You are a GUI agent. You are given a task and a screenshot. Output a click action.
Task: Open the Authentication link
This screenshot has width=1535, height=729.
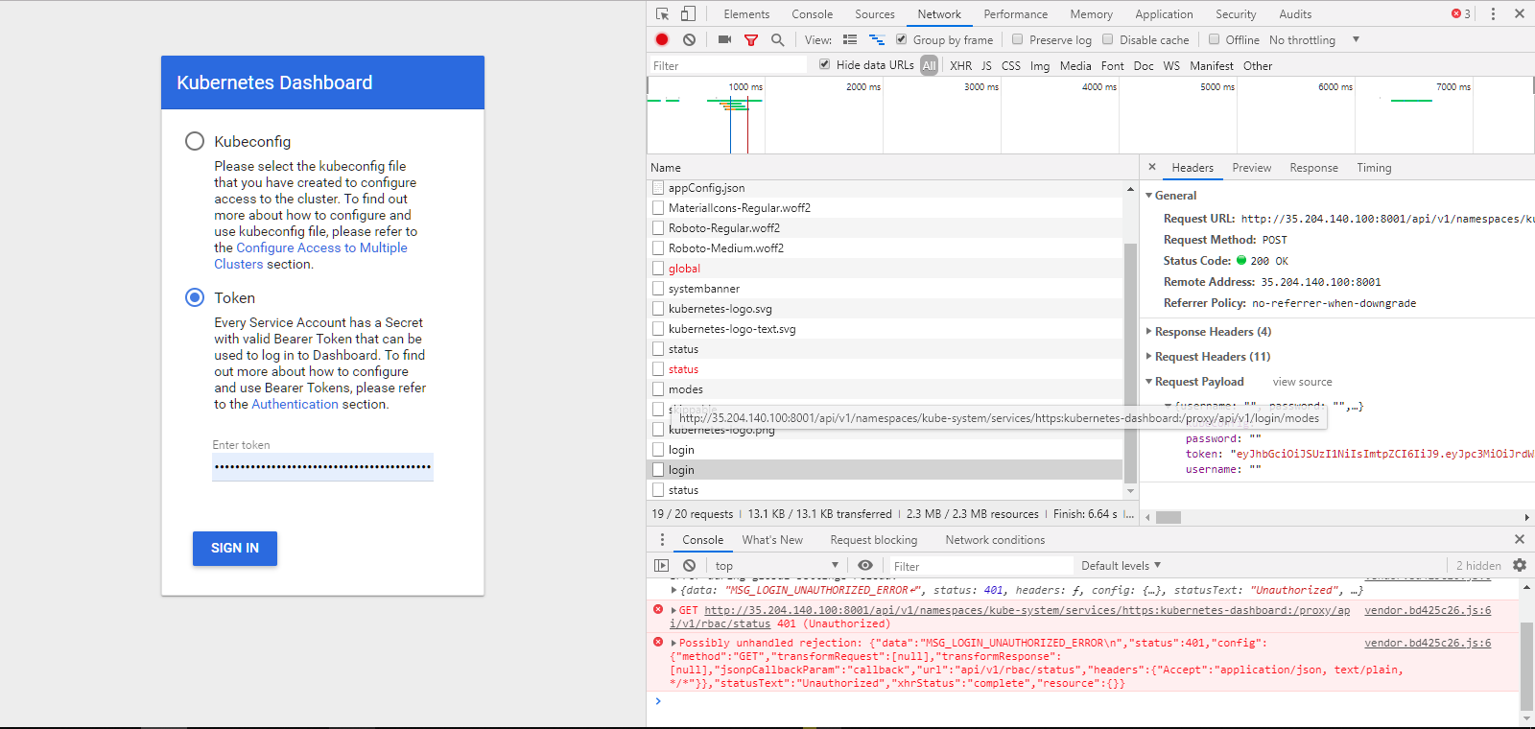click(295, 404)
